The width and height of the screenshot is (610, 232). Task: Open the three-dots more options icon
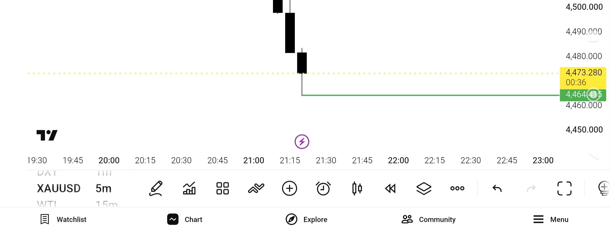pos(457,188)
